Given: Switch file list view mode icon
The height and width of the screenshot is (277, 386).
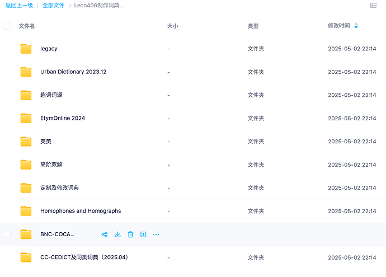Looking at the screenshot, I should click(373, 6).
